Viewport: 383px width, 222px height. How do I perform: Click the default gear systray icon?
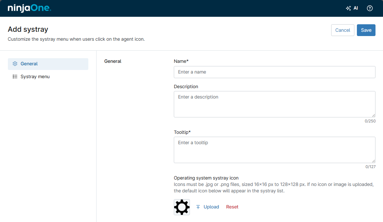[x=182, y=207]
